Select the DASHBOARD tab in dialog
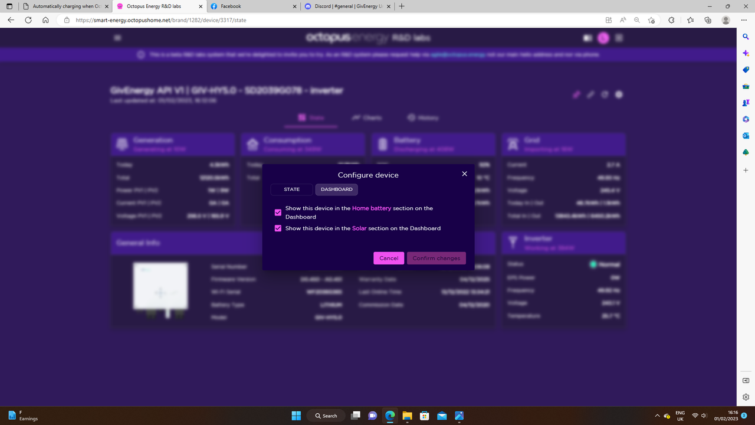Screen dimensions: 755x425 337,189
